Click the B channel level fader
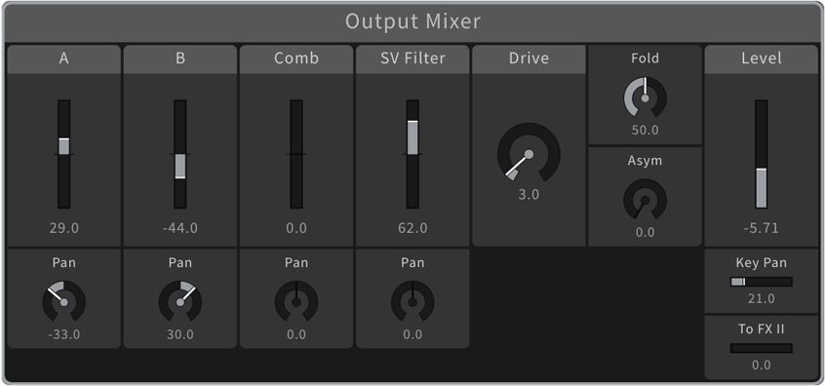The image size is (825, 386). pyautogui.click(x=180, y=154)
